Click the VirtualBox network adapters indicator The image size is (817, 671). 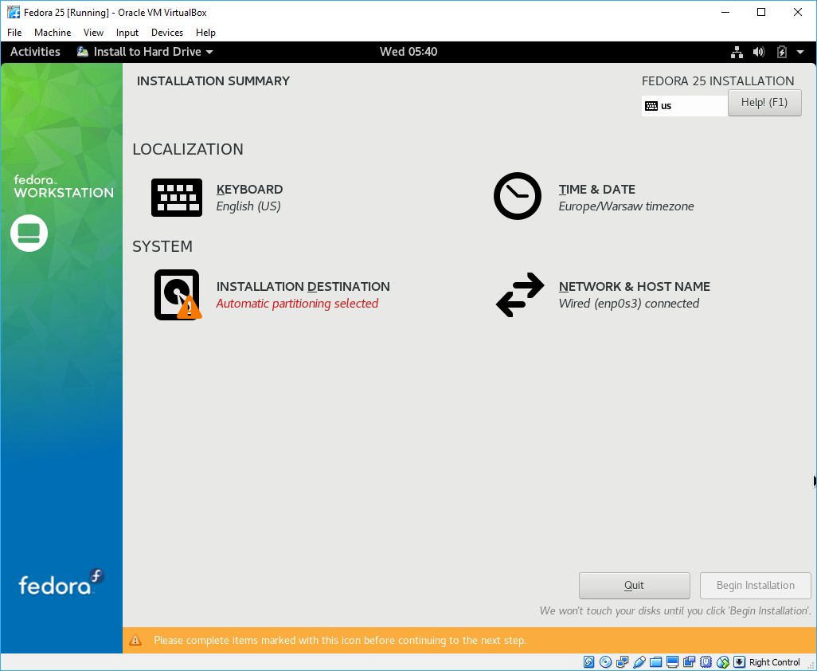(x=622, y=662)
